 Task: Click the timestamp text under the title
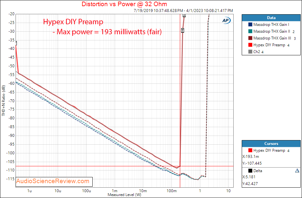183,11
